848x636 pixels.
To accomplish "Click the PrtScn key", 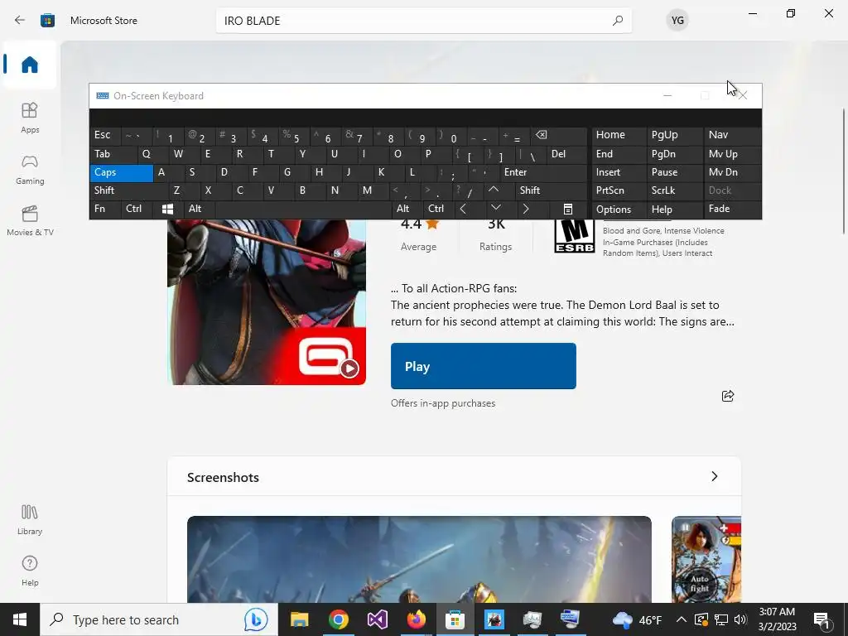I will point(618,190).
